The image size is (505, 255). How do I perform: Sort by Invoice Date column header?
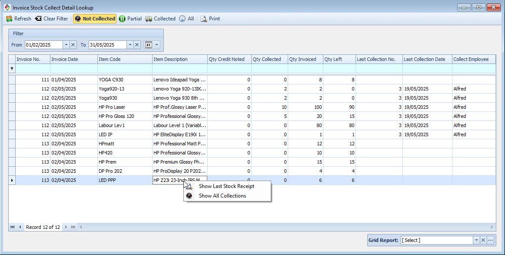pos(74,59)
